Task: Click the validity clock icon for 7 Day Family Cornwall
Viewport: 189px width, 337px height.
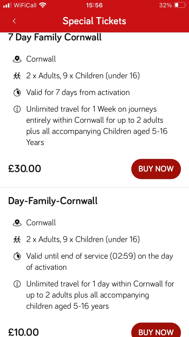Action: click(x=17, y=92)
